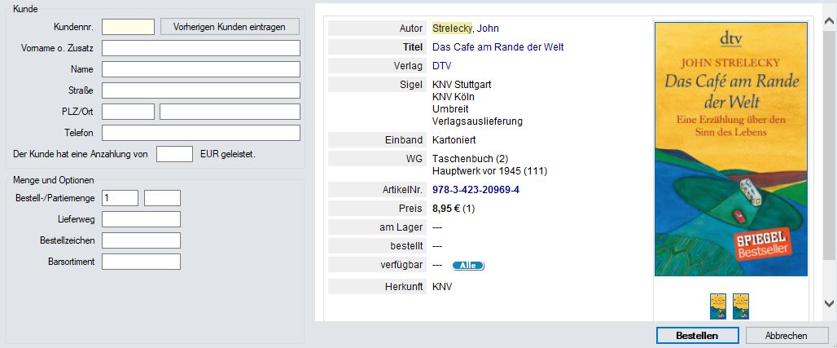Click the Lieferweg input field
The width and height of the screenshot is (837, 348).
pyautogui.click(x=141, y=219)
